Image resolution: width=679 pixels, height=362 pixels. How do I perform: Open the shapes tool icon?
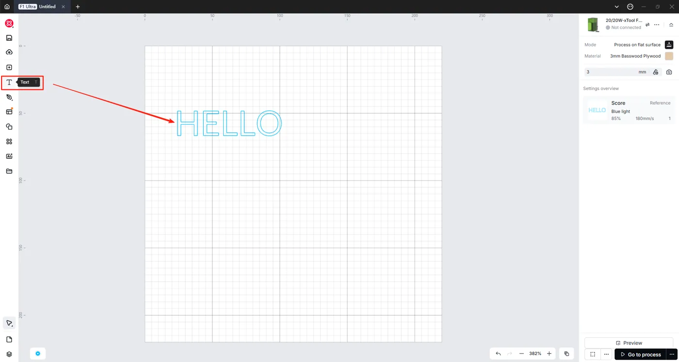coord(9,127)
